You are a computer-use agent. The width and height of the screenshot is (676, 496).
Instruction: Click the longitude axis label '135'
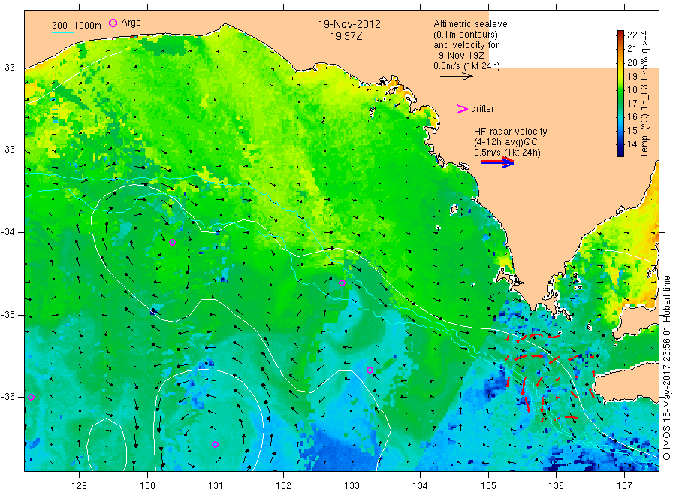tap(488, 486)
